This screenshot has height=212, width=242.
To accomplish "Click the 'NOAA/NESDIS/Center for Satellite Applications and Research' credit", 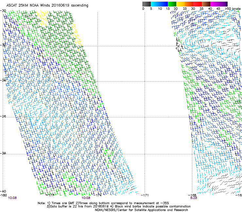I will pyautogui.click(x=141, y=210).
